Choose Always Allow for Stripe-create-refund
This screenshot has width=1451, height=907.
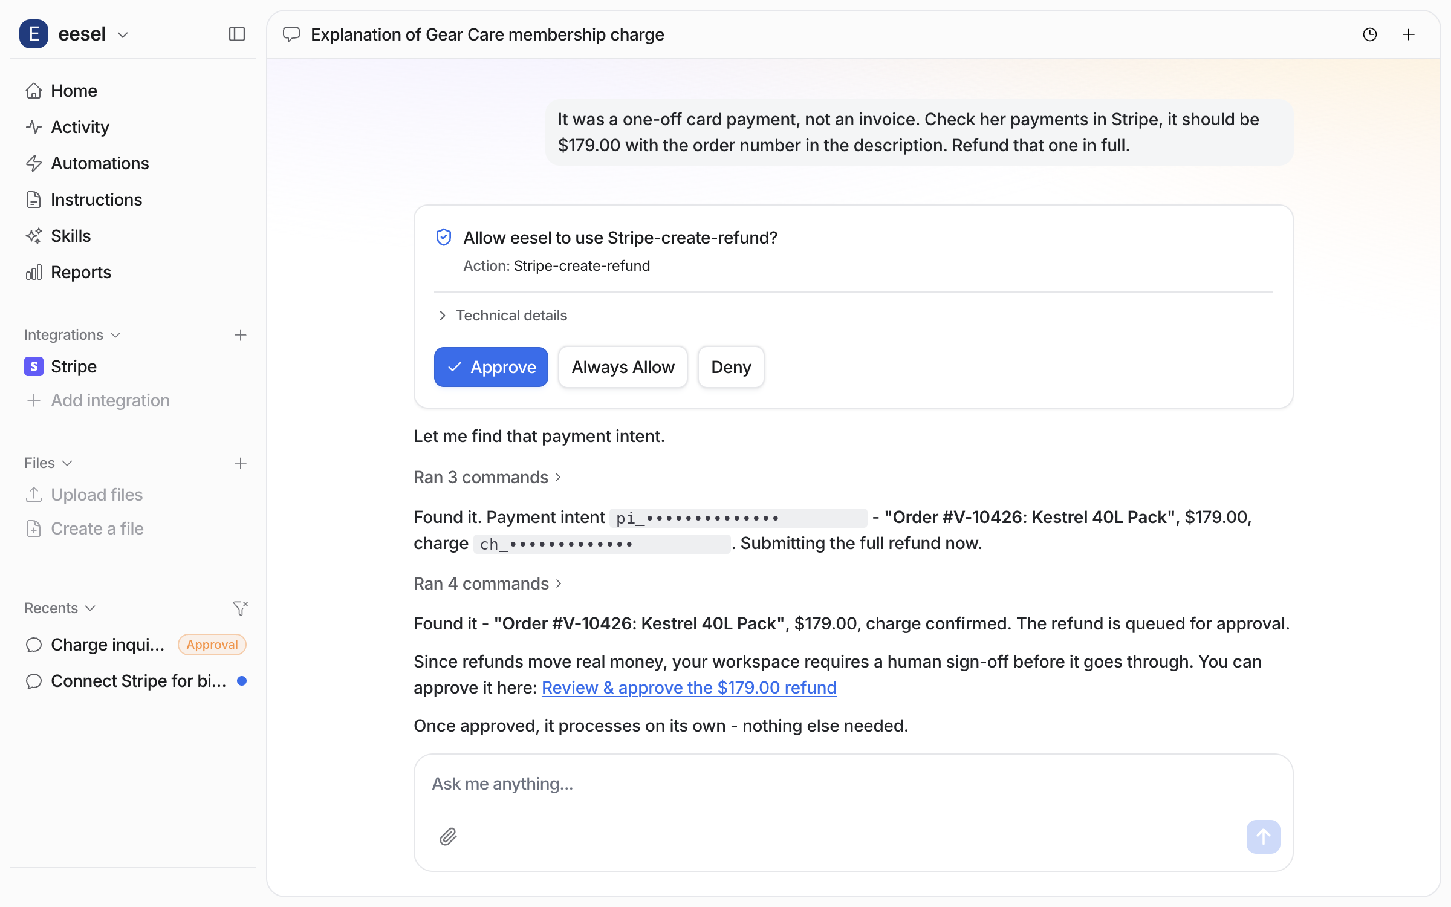[x=623, y=367]
